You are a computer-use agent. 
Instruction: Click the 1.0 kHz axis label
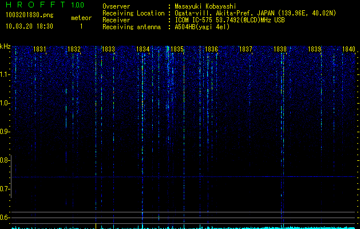pos(5,103)
